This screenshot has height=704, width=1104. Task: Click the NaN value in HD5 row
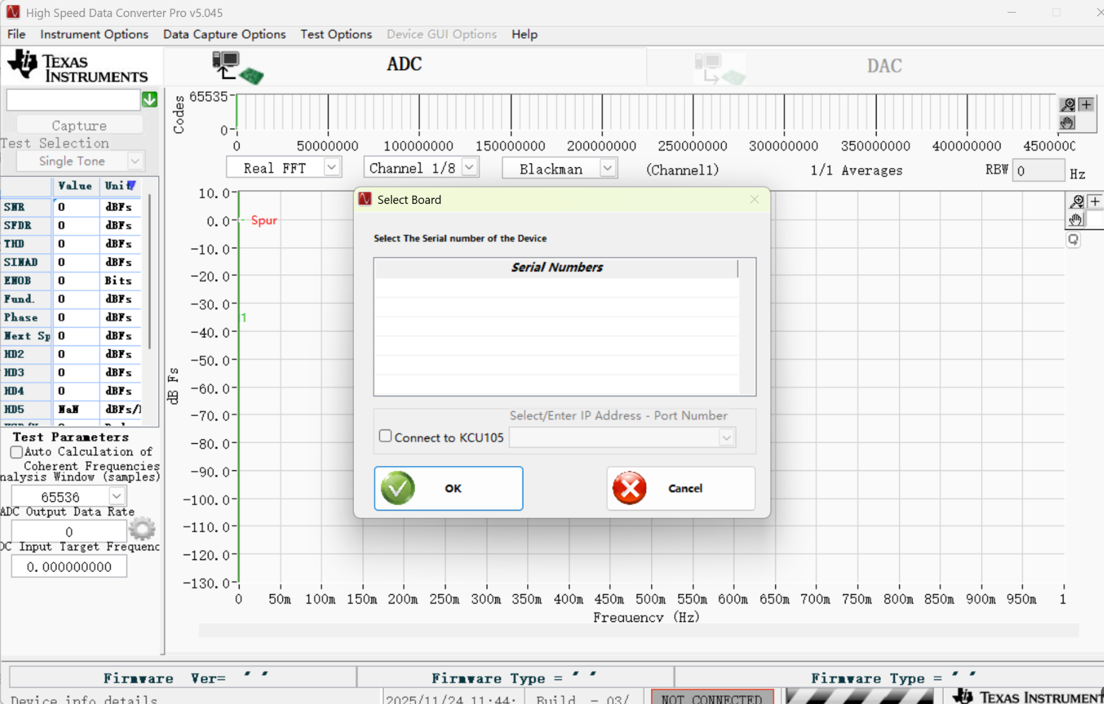pos(68,409)
